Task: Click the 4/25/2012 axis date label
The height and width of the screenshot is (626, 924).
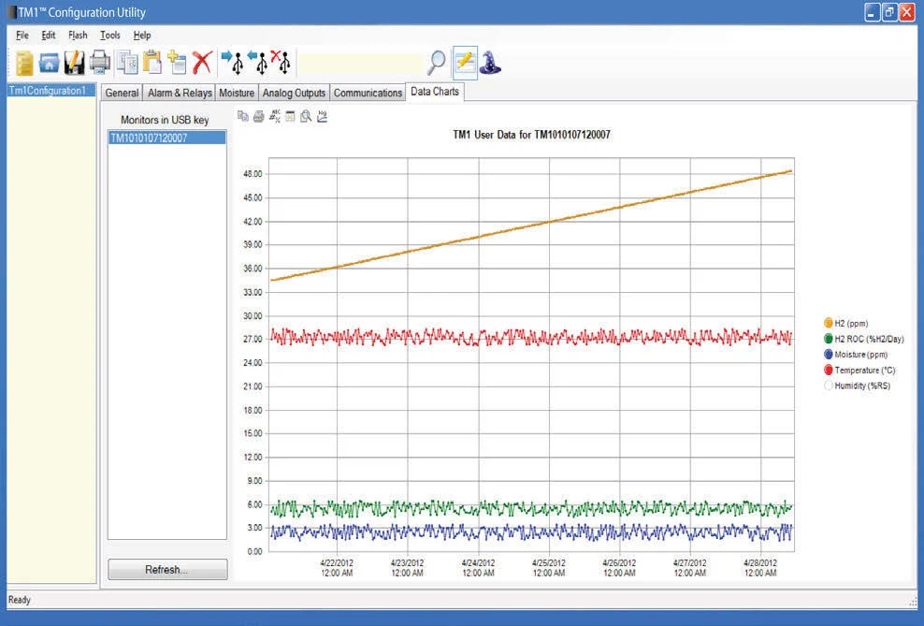Action: (549, 568)
